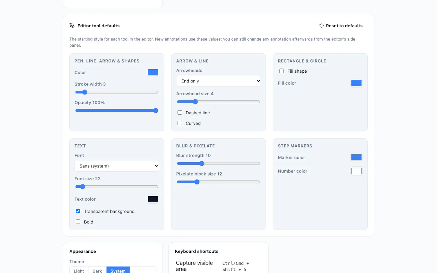Enable the Fill shape checkbox
Image resolution: width=437 pixels, height=273 pixels.
[281, 71]
